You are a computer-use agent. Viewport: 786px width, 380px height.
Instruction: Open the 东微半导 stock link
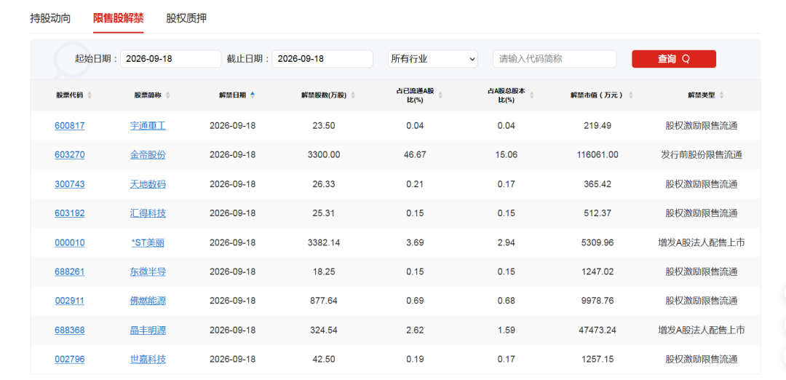(x=148, y=272)
